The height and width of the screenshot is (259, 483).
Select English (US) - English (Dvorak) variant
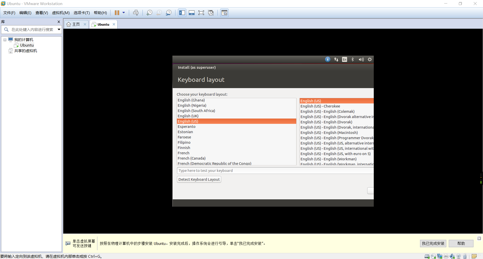tap(337, 122)
